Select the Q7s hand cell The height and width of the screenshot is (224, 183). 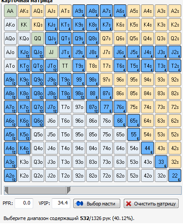106,39
